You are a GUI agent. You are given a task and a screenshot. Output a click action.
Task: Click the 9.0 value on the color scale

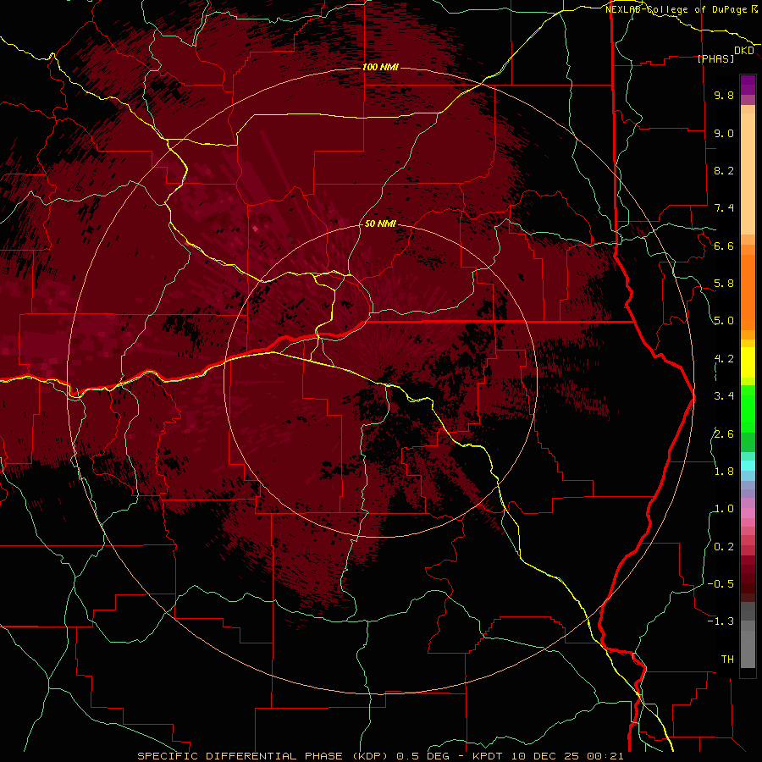click(x=724, y=133)
